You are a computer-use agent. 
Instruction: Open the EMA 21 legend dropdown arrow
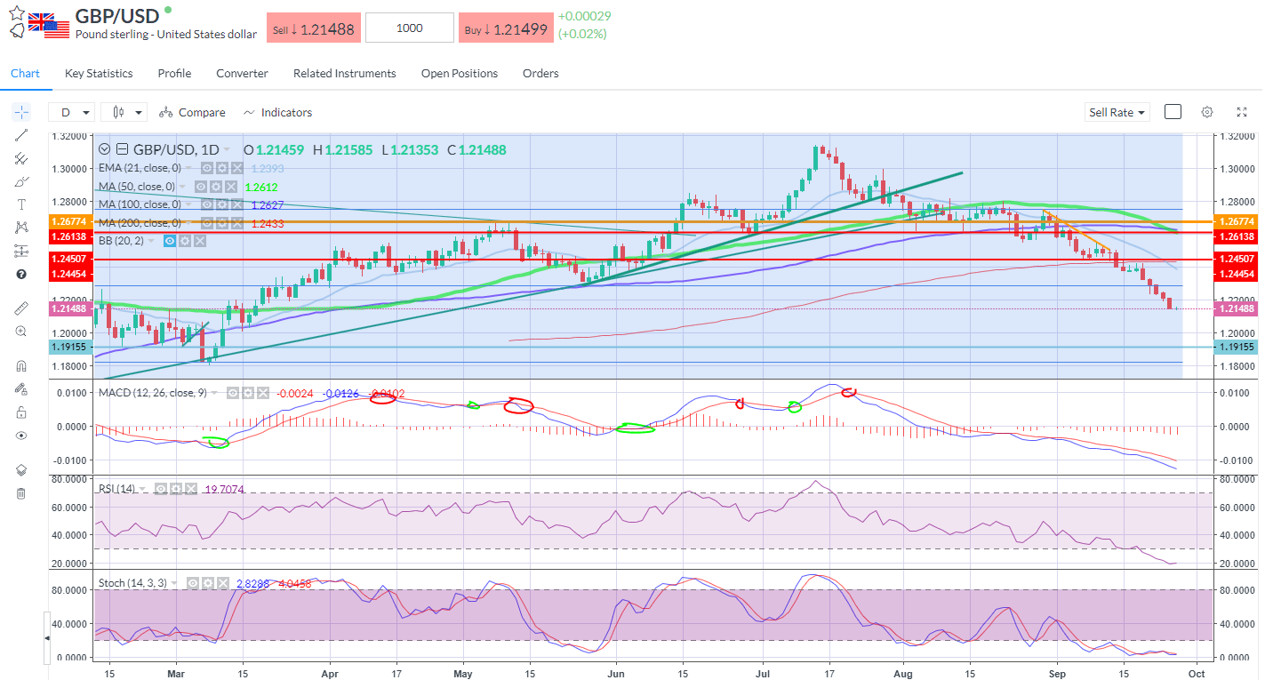tap(188, 168)
